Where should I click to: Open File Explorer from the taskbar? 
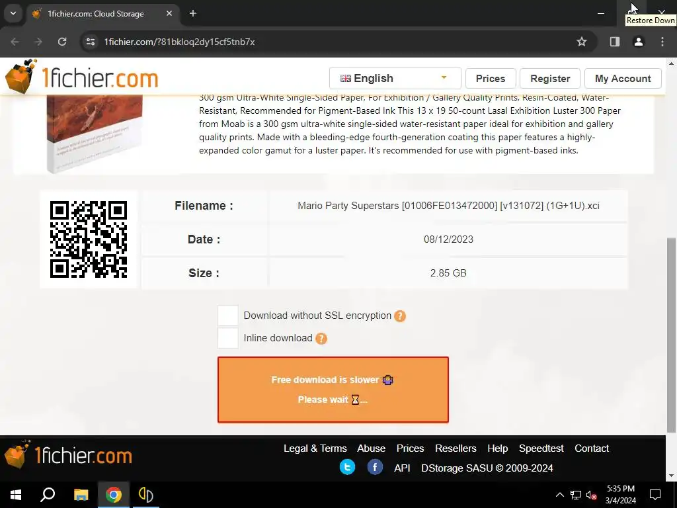81,495
